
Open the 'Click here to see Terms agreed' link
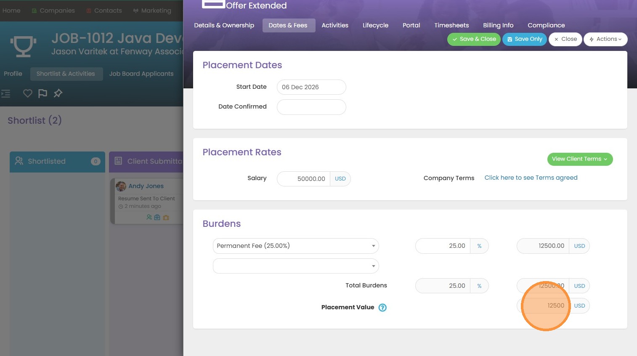click(531, 178)
